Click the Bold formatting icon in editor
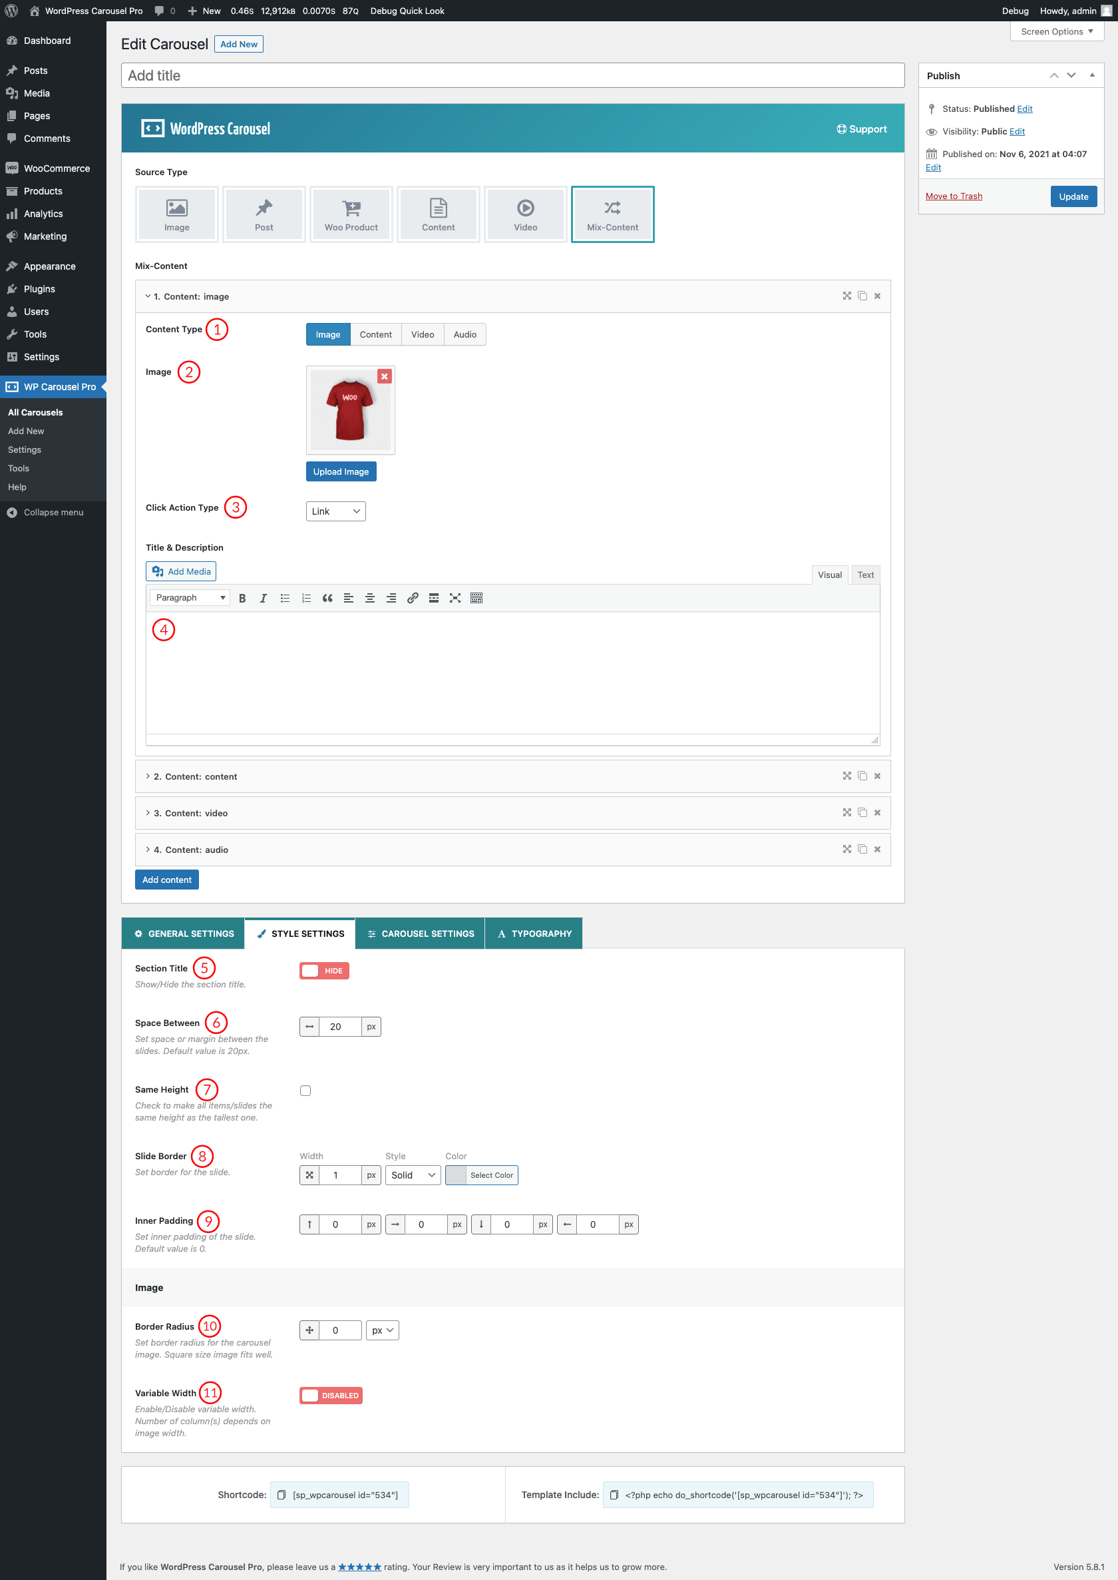This screenshot has height=1580, width=1118. point(242,598)
